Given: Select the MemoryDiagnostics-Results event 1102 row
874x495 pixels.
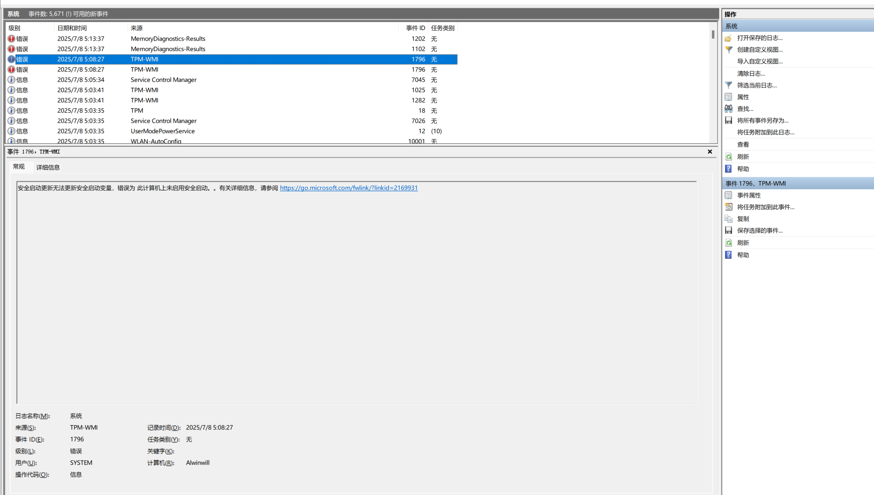Looking at the screenshot, I should (x=232, y=49).
